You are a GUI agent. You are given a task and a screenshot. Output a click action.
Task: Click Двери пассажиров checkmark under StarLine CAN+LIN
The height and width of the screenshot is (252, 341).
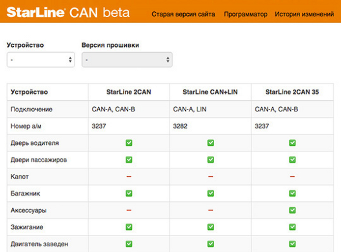pos(210,159)
